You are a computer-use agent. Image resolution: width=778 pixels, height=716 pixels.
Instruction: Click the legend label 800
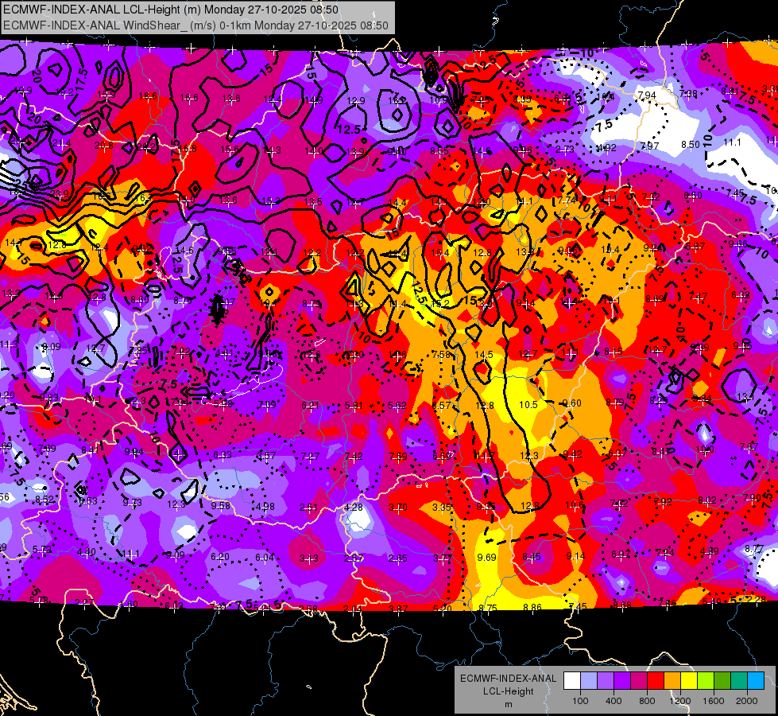tap(647, 701)
